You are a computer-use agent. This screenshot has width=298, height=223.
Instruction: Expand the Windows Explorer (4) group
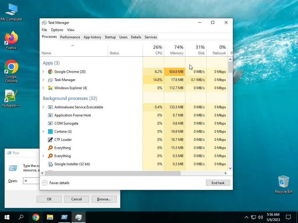(x=43, y=88)
